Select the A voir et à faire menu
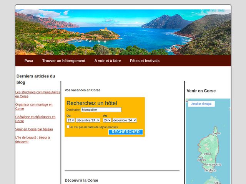 [x=107, y=61]
